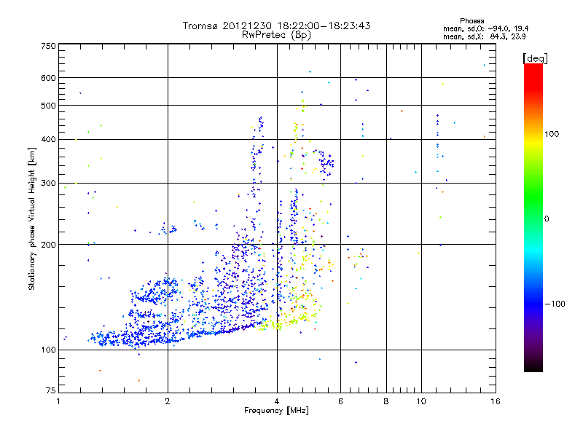
Task: Click the x-axis tick label '16'
Action: (x=496, y=401)
